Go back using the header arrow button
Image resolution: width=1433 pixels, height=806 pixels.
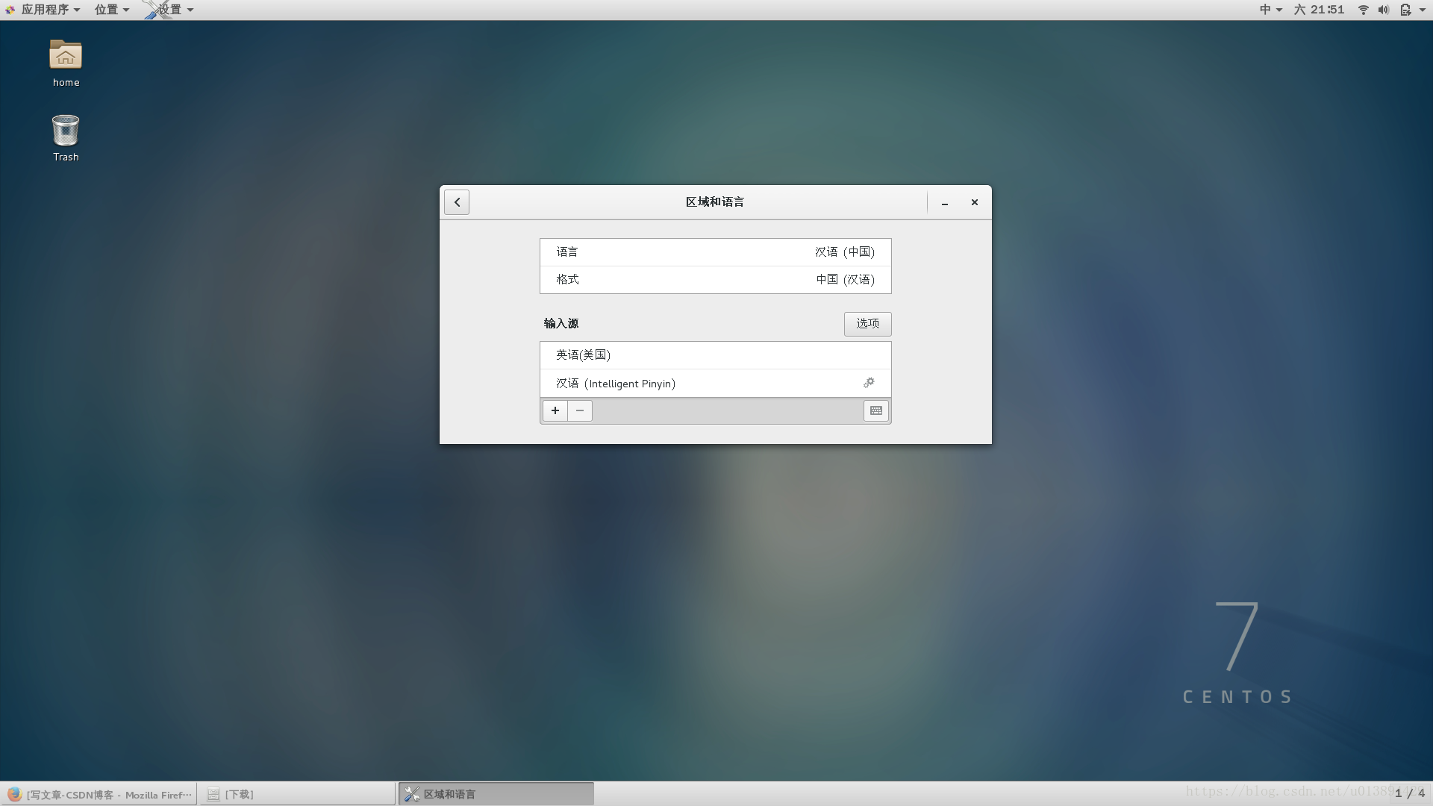[x=457, y=202]
